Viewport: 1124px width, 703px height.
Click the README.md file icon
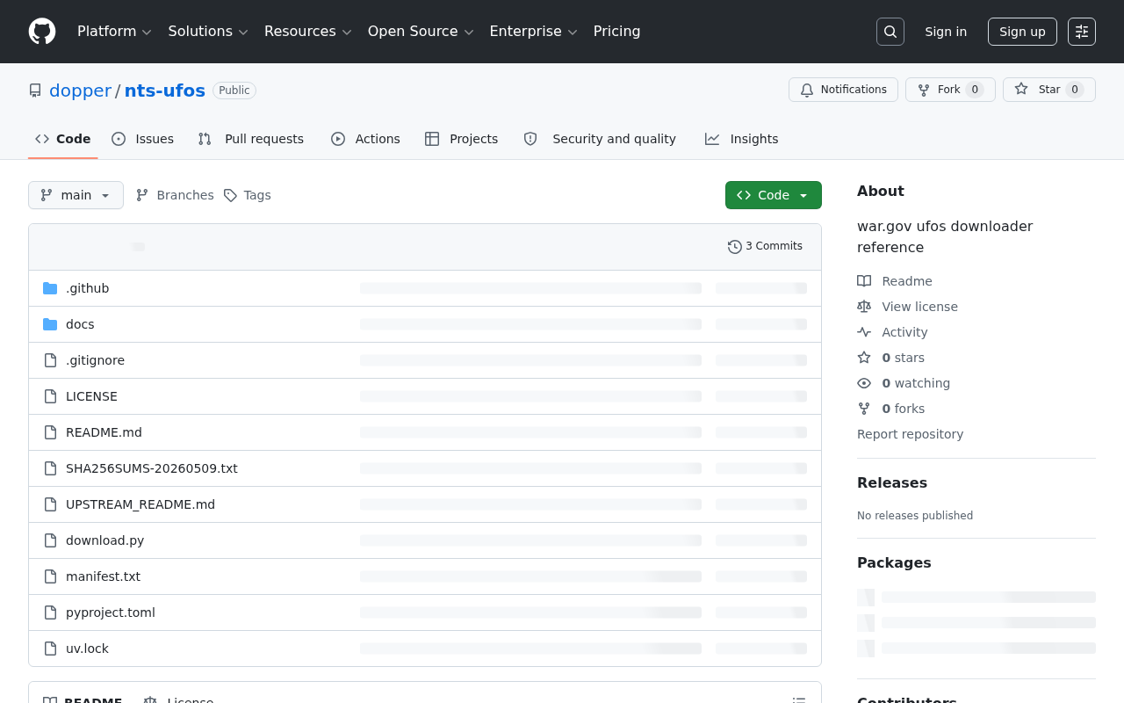[50, 432]
